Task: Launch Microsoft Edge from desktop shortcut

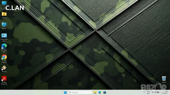Action: pyautogui.click(x=4, y=48)
